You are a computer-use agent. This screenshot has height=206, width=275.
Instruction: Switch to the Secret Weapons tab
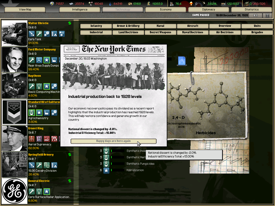click(x=160, y=32)
